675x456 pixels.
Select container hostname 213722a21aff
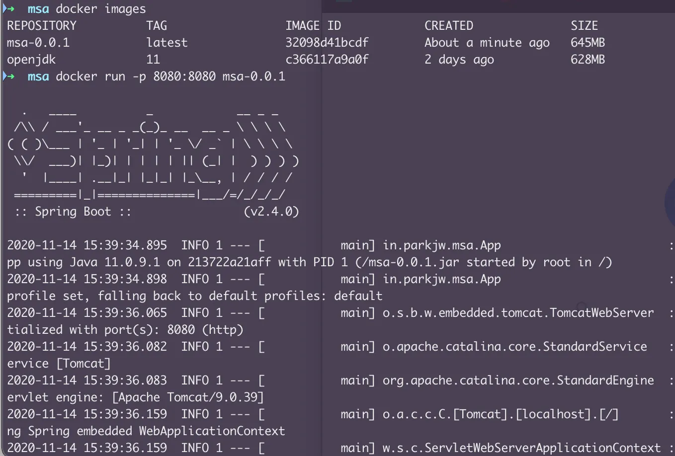click(230, 262)
